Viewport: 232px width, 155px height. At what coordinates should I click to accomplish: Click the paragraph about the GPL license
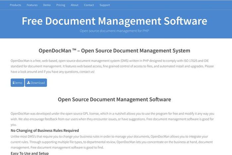112,119
